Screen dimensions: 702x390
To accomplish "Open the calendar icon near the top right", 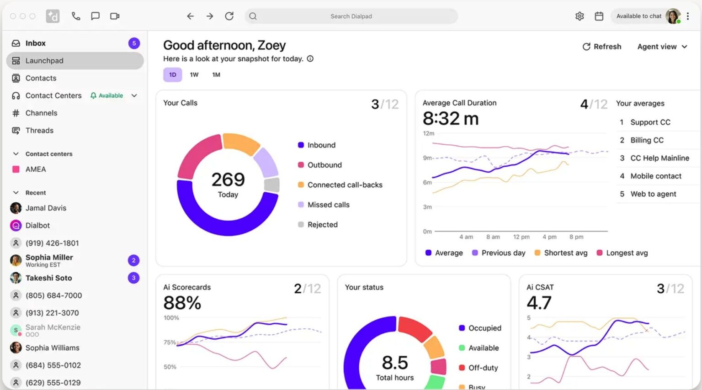I will (x=599, y=16).
